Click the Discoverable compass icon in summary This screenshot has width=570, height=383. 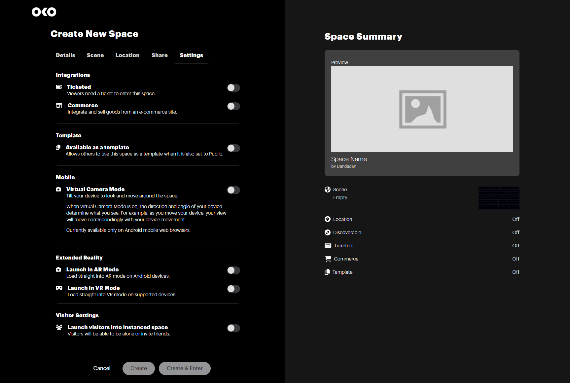point(328,232)
